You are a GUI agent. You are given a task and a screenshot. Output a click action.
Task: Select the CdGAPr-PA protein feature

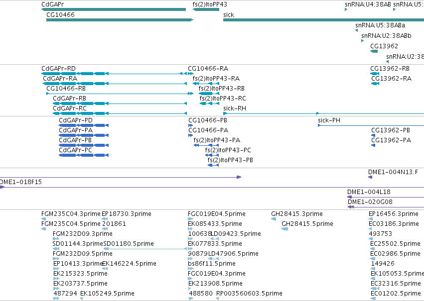pos(84,135)
